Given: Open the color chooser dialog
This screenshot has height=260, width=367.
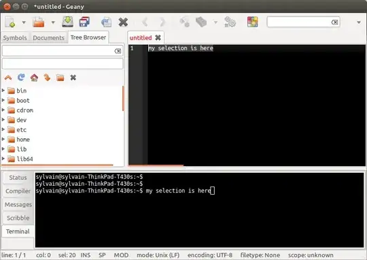Looking at the screenshot, I should (x=252, y=22).
